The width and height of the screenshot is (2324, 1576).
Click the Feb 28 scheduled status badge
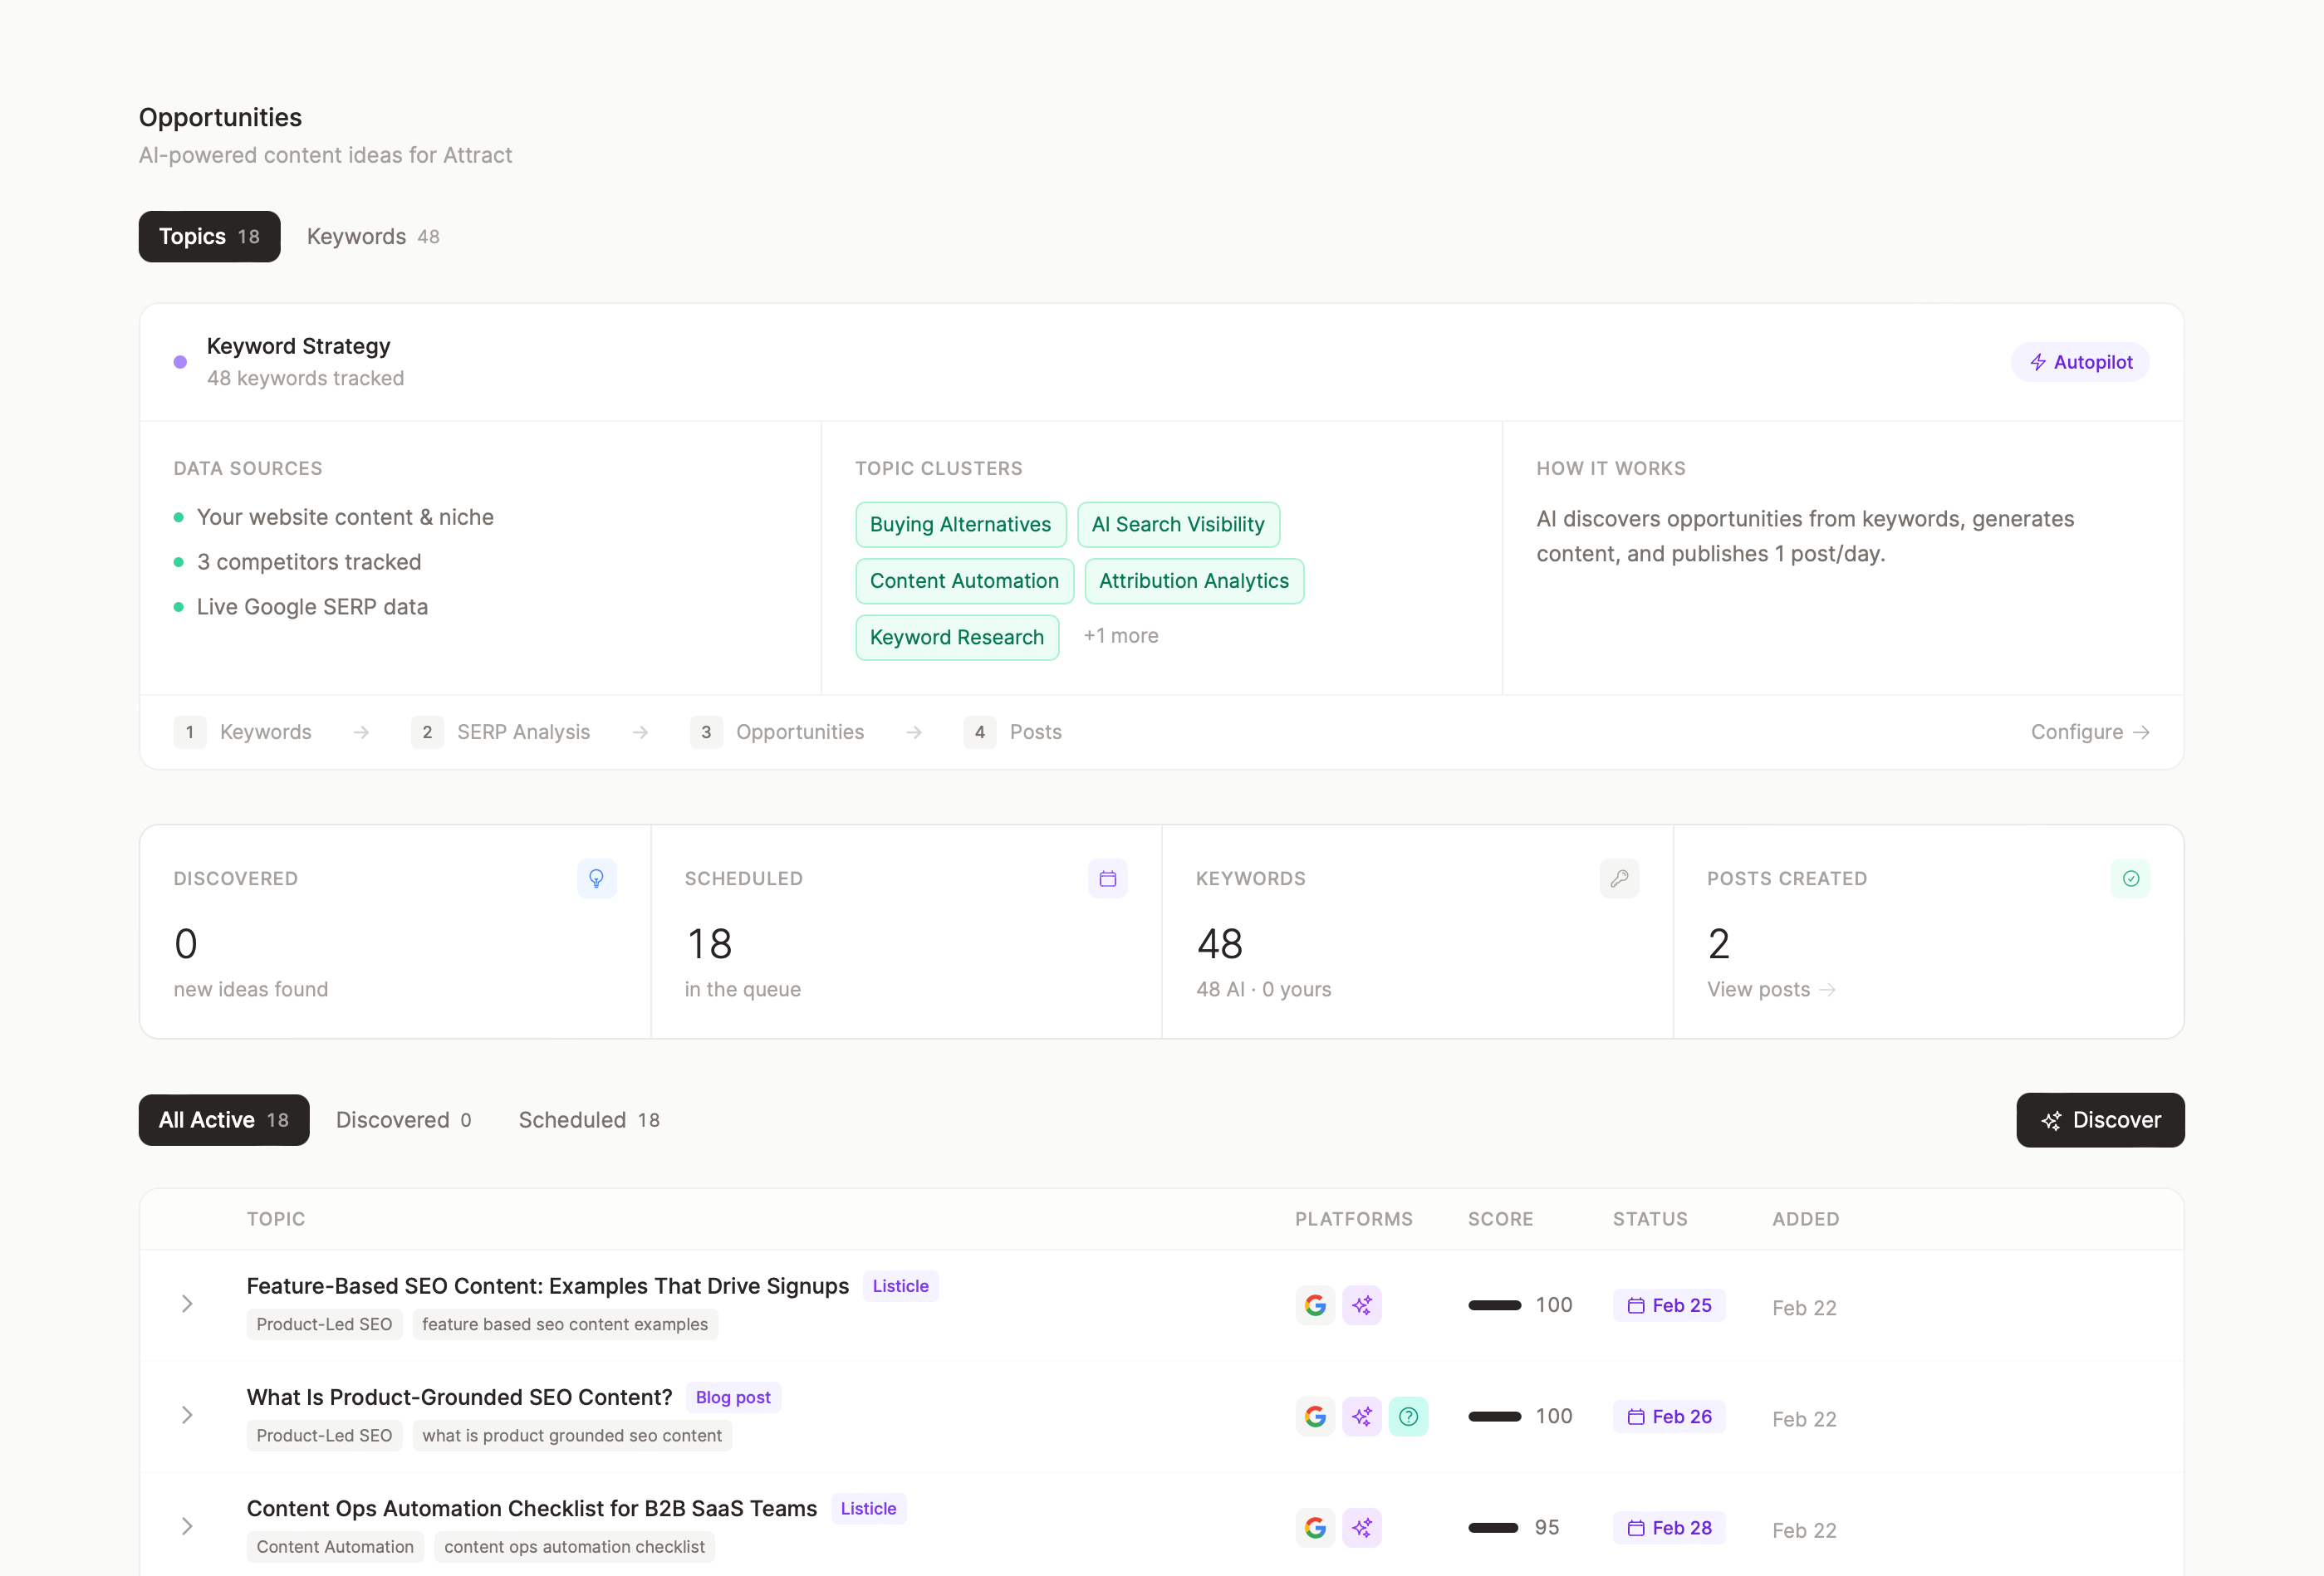pyautogui.click(x=1669, y=1527)
